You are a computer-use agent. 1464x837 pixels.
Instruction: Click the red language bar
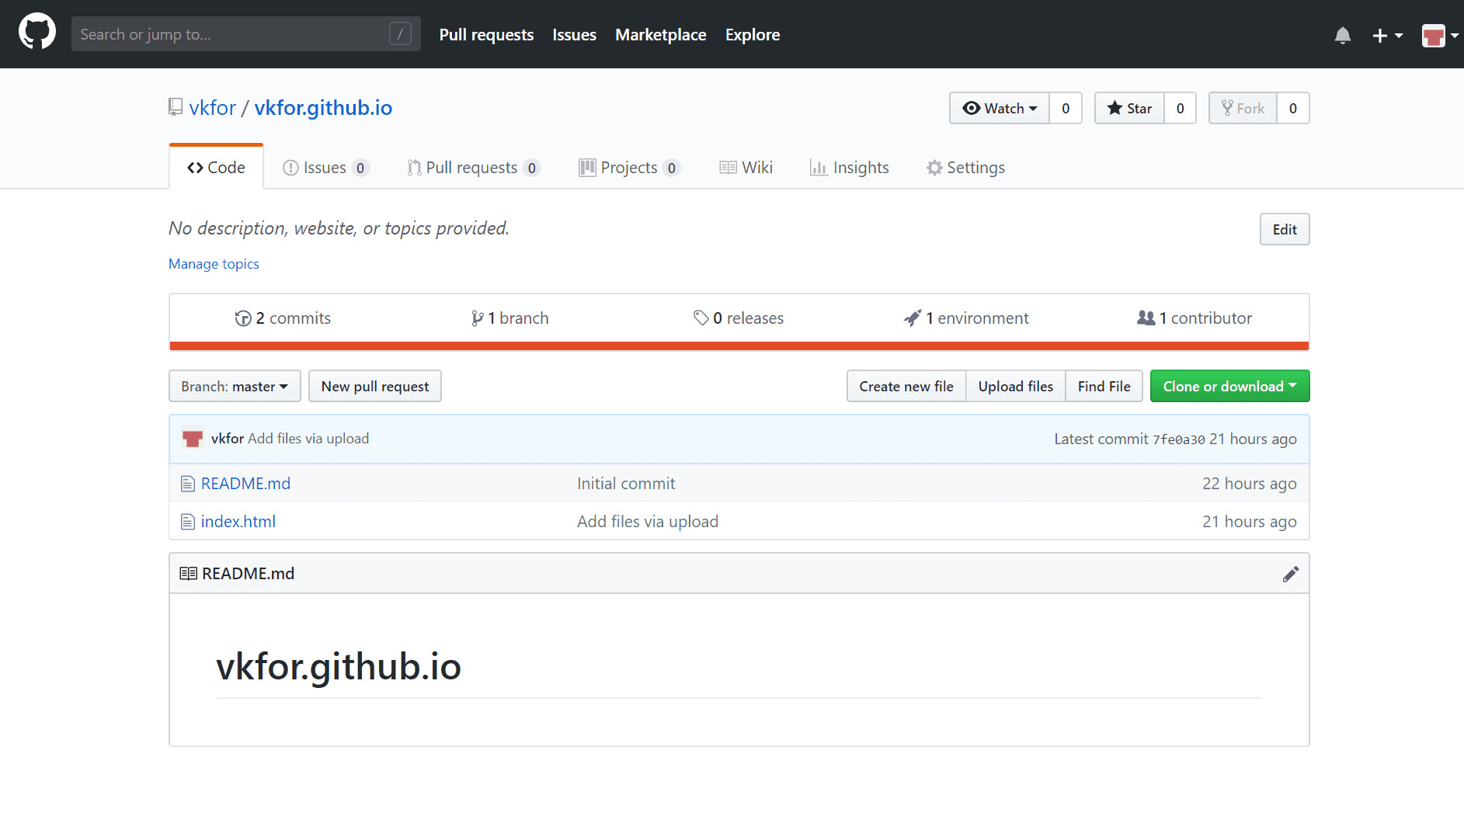[x=739, y=346]
